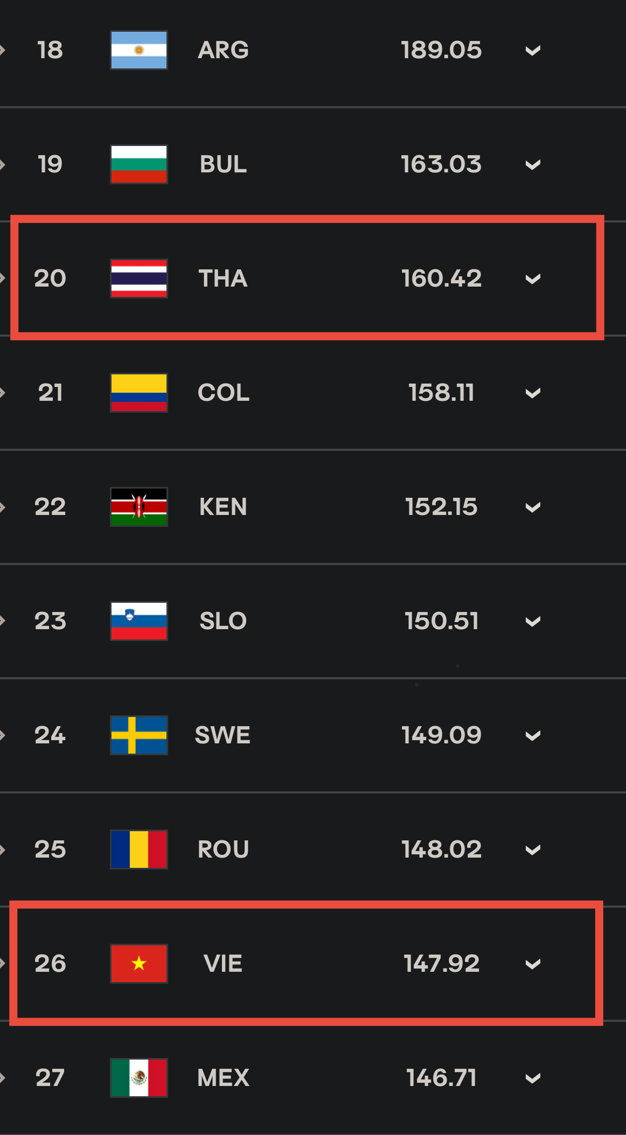Click the Thailand flag icon
Viewport: 626px width, 1135px height.
(139, 278)
